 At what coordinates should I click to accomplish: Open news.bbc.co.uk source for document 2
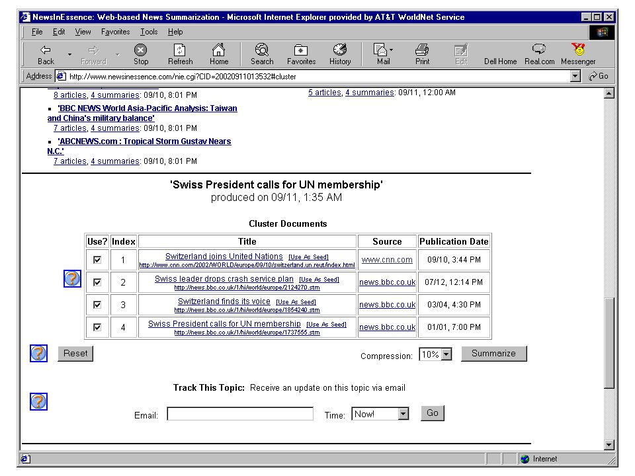(x=387, y=282)
